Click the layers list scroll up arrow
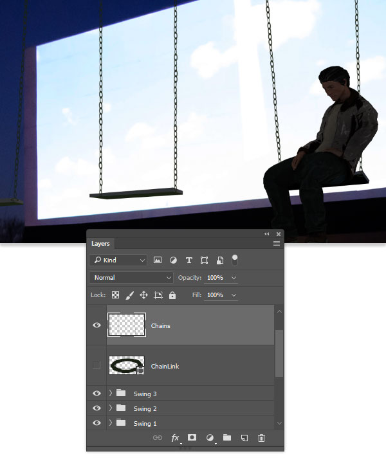 279,311
